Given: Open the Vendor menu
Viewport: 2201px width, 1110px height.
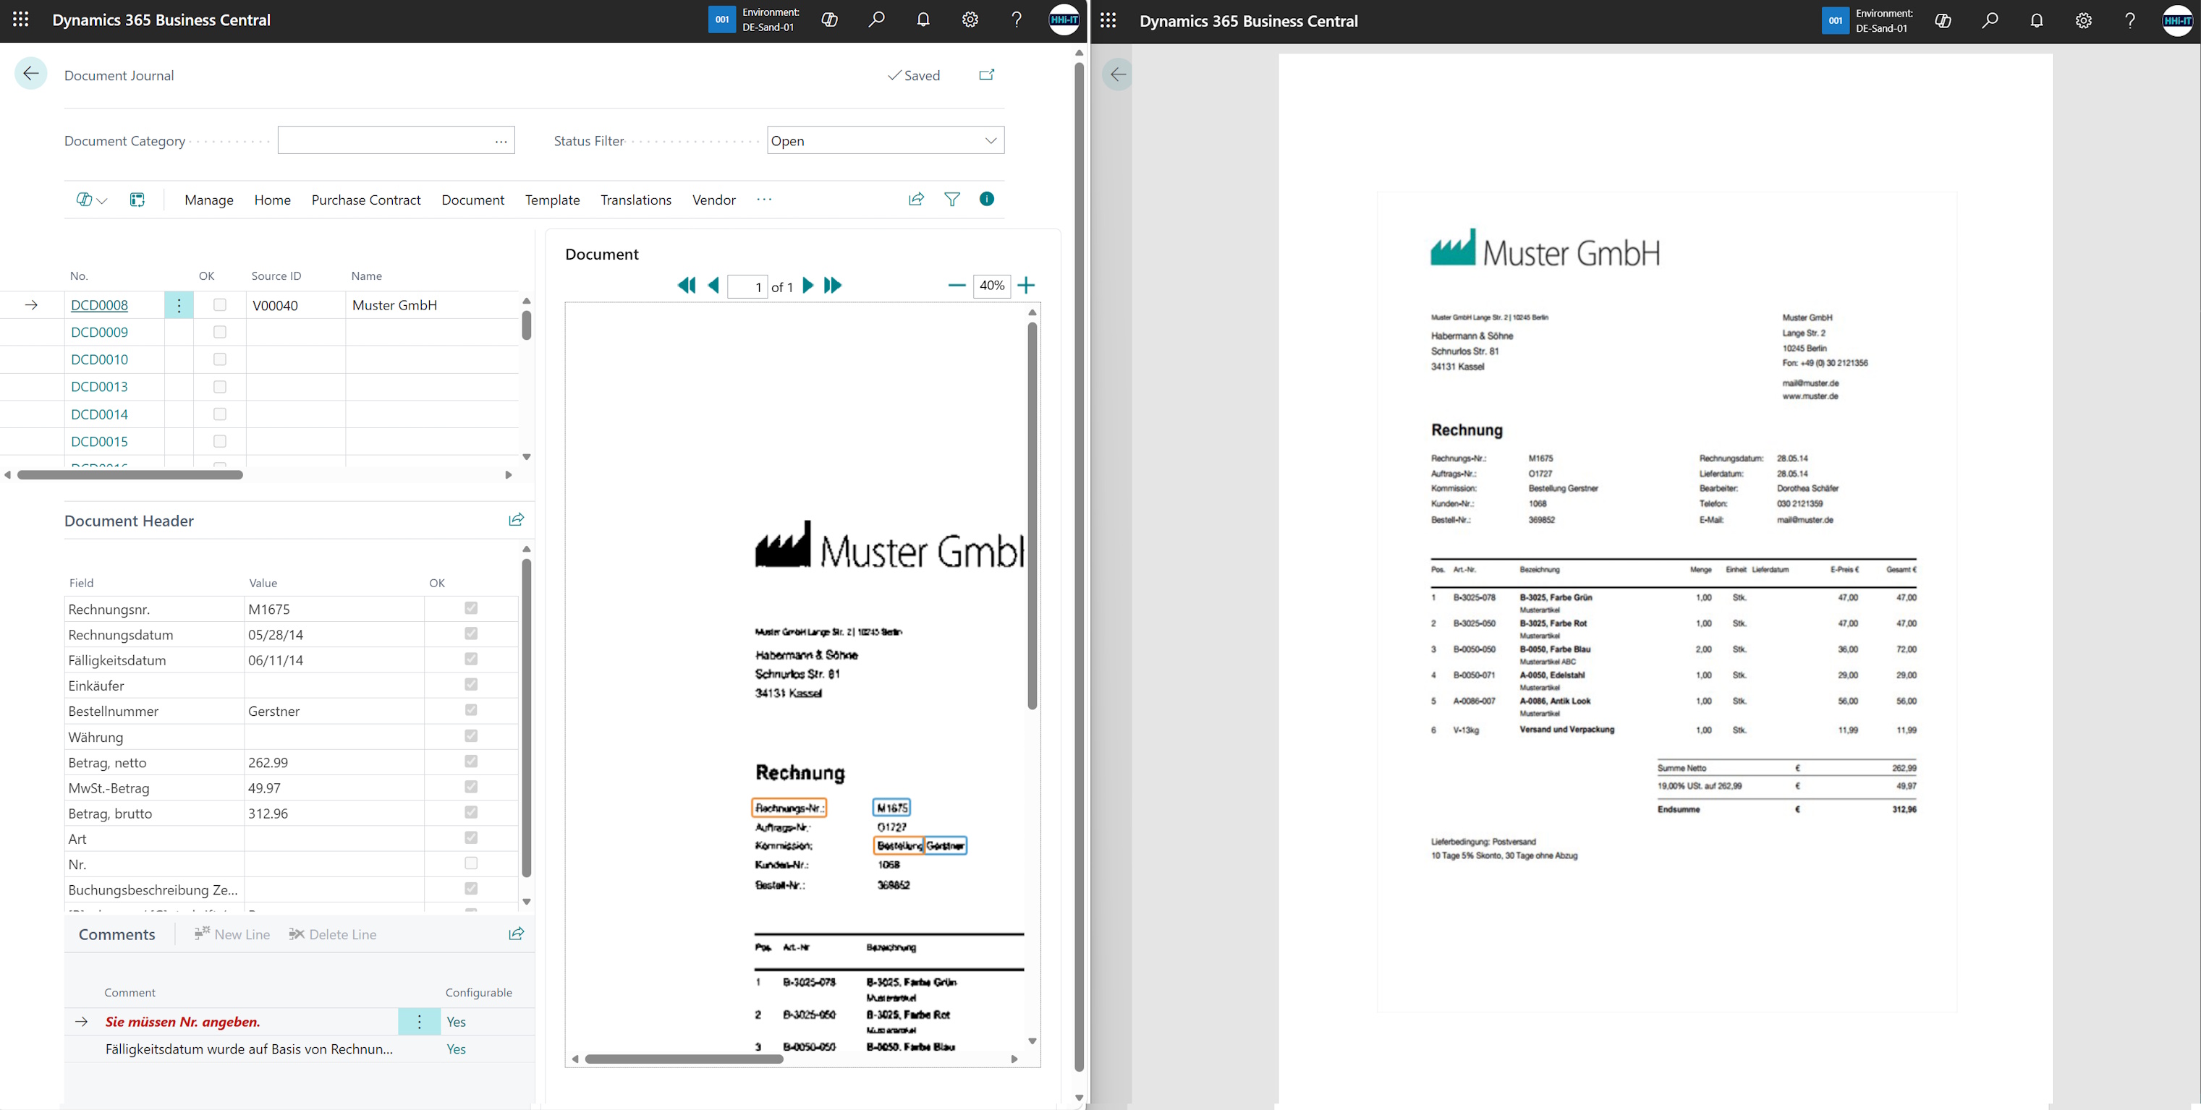Looking at the screenshot, I should tap(713, 200).
